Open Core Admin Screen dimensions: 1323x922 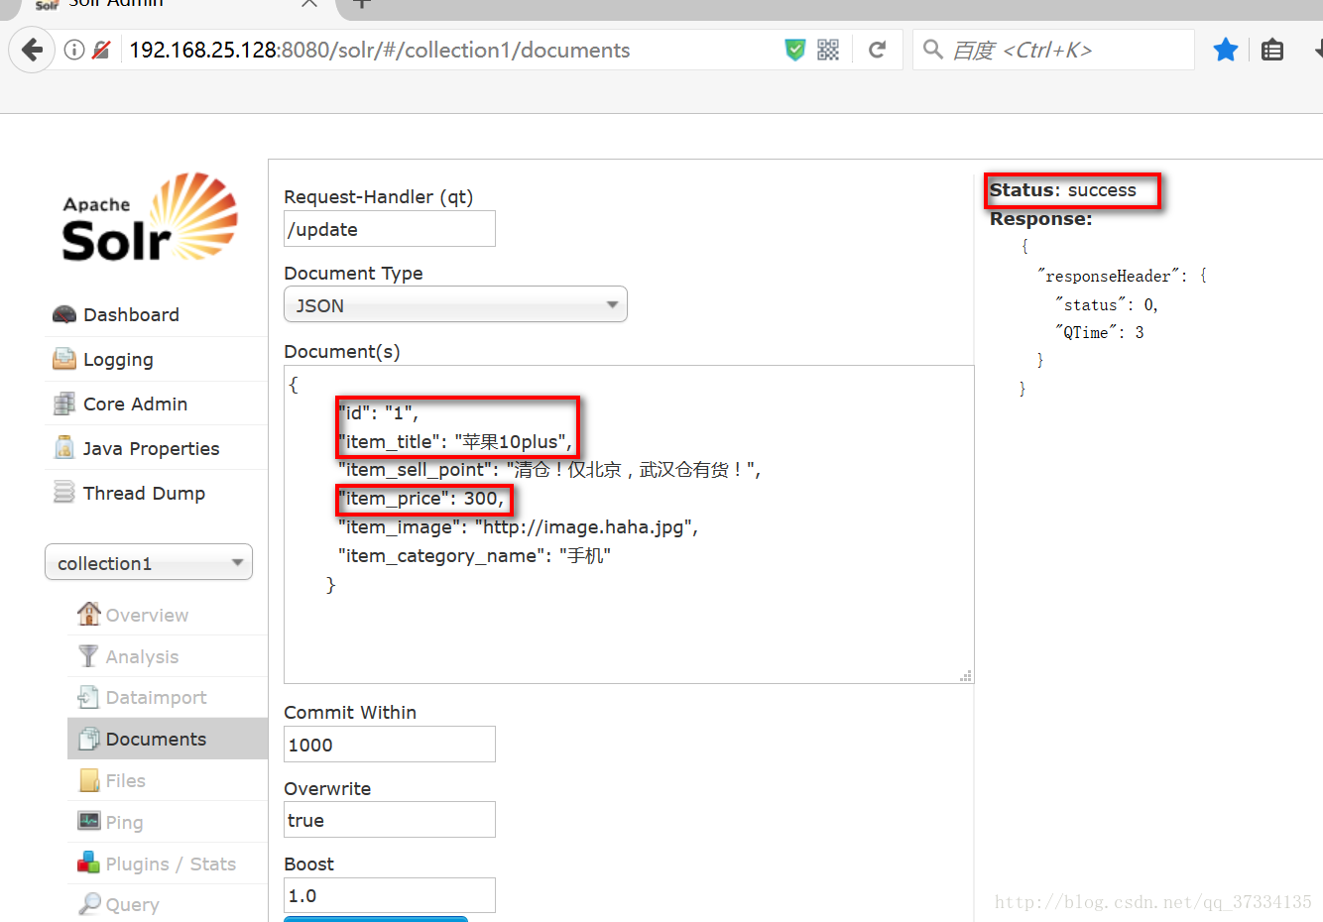[135, 403]
